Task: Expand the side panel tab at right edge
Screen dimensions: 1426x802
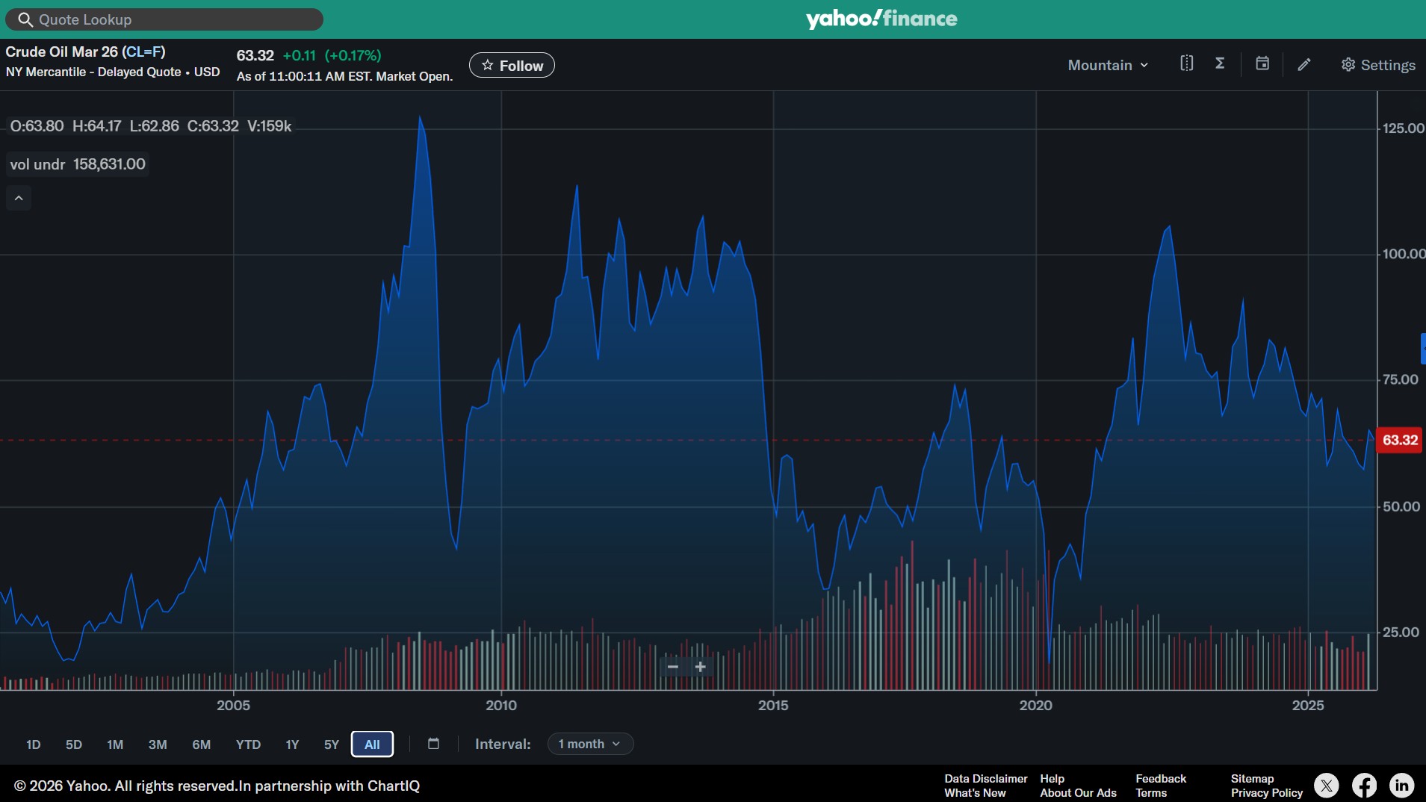Action: 1423,349
